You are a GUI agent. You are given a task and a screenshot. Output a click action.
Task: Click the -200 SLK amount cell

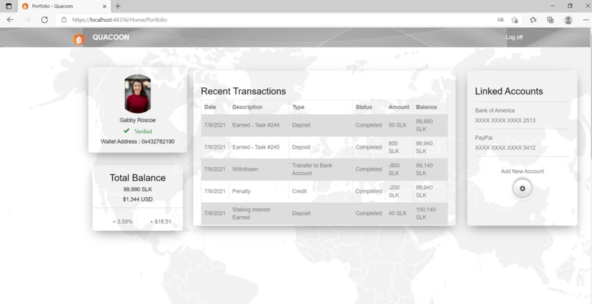tap(399, 191)
